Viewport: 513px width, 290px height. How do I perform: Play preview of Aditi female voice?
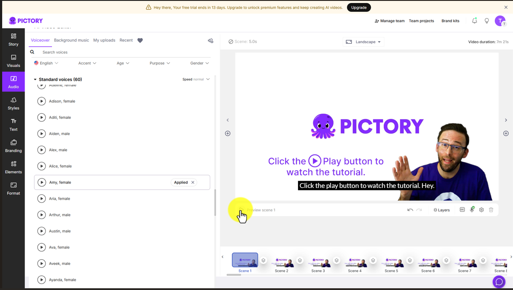pos(42,118)
